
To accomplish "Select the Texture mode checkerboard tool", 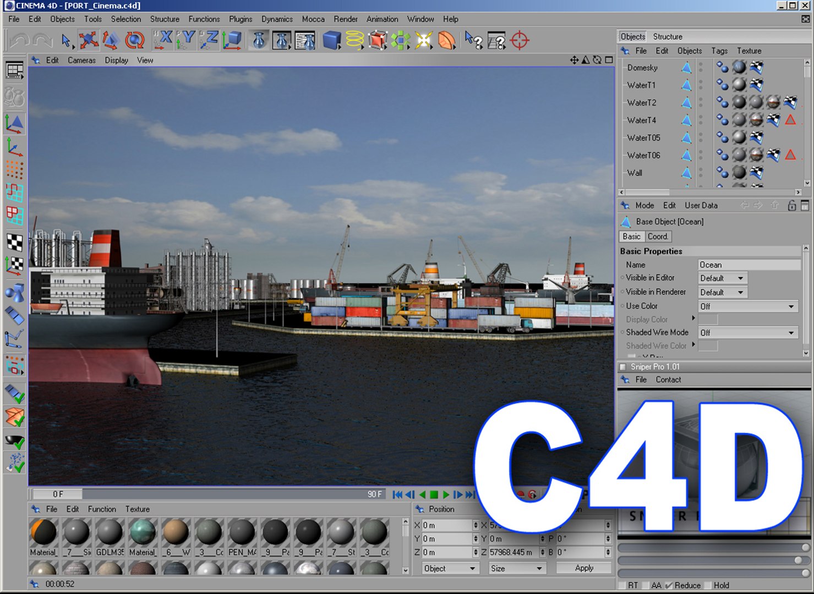I will coord(14,242).
